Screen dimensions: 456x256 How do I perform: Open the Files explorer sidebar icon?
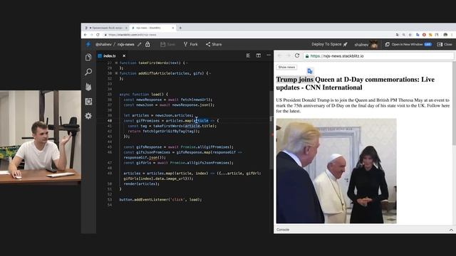tap(88, 57)
